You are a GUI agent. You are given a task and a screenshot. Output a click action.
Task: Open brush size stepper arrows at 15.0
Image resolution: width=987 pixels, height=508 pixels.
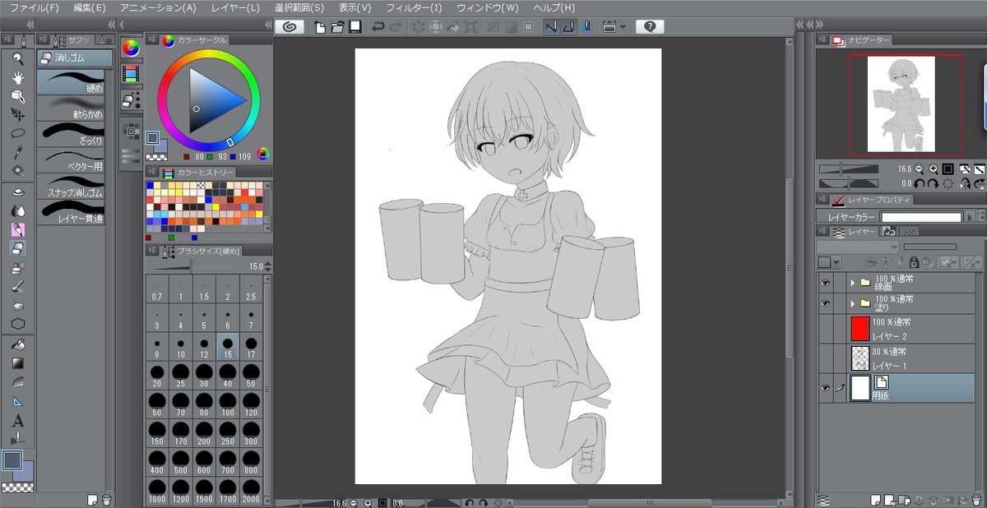[x=267, y=266]
